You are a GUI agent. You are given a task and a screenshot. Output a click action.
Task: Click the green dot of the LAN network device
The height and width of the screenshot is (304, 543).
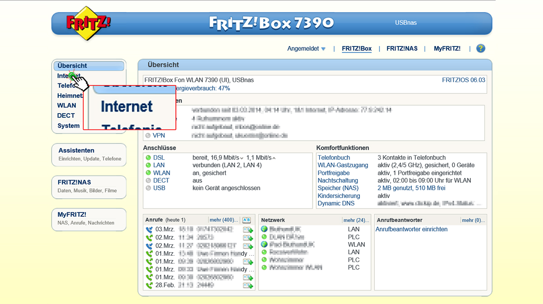click(x=264, y=252)
